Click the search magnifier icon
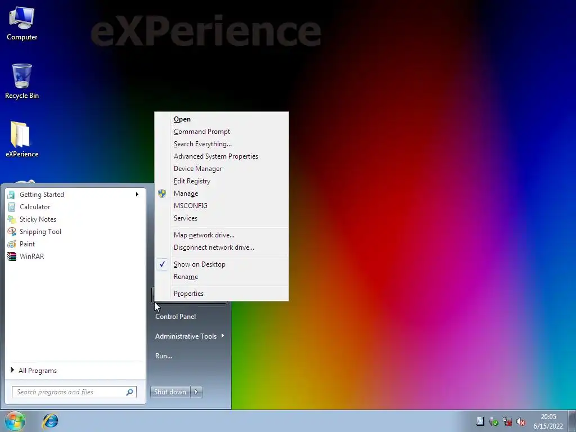This screenshot has height=432, width=576. click(x=129, y=392)
